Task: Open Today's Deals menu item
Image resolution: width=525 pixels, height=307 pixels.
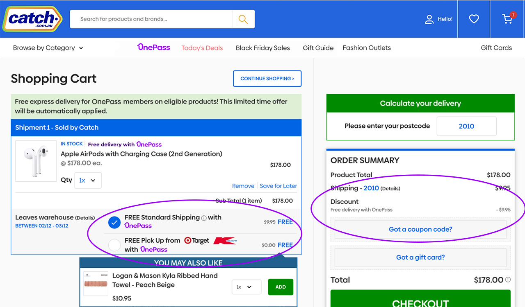Action: 202,48
